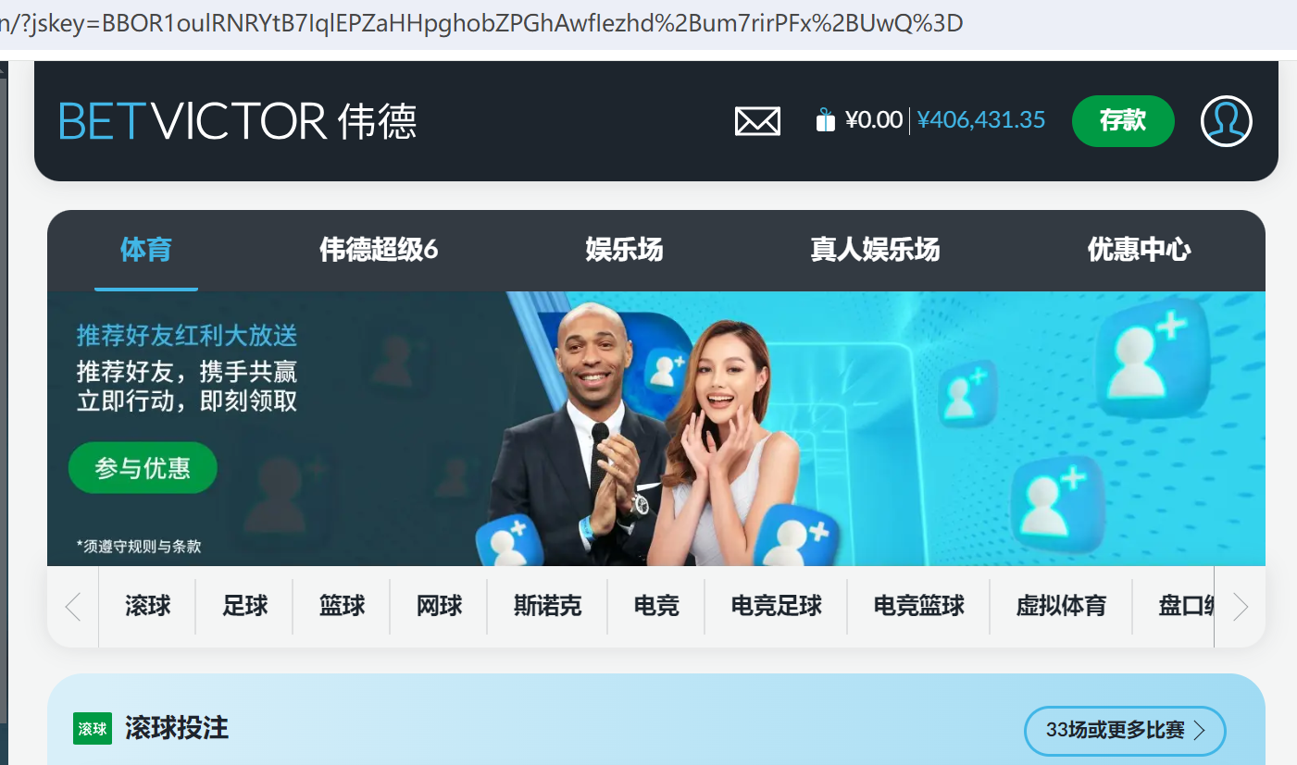Open the 娱乐场 casino tab
Screen dimensions: 1297x765
pyautogui.click(x=624, y=250)
